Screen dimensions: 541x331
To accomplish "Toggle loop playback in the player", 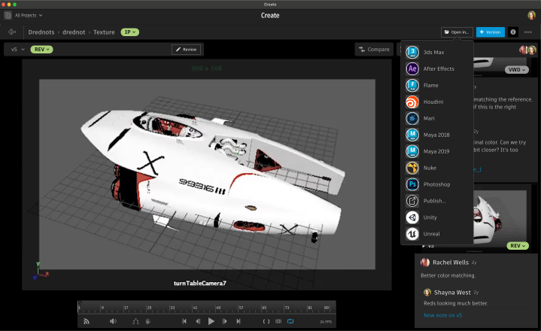I will click(x=290, y=321).
